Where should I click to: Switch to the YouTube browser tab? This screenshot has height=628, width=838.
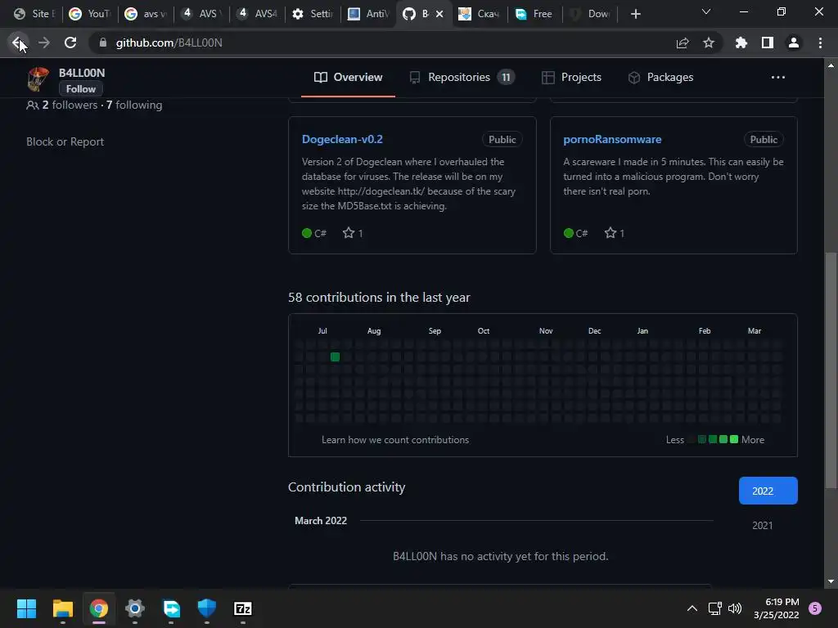[x=90, y=14]
